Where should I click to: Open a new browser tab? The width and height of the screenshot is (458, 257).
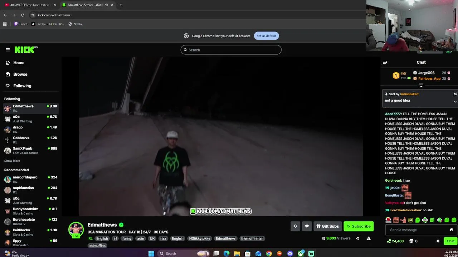[121, 5]
